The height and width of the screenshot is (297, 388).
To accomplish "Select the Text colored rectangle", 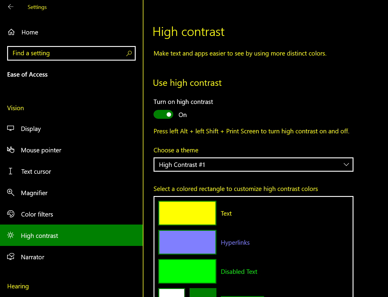I will [x=187, y=213].
